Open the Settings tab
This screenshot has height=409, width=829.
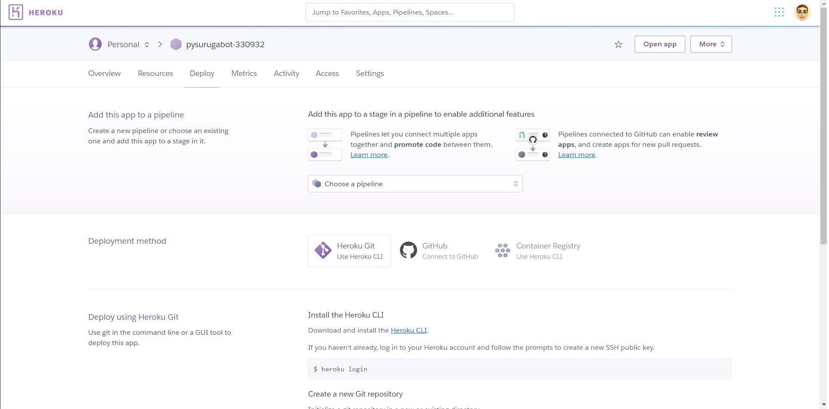pyautogui.click(x=369, y=73)
